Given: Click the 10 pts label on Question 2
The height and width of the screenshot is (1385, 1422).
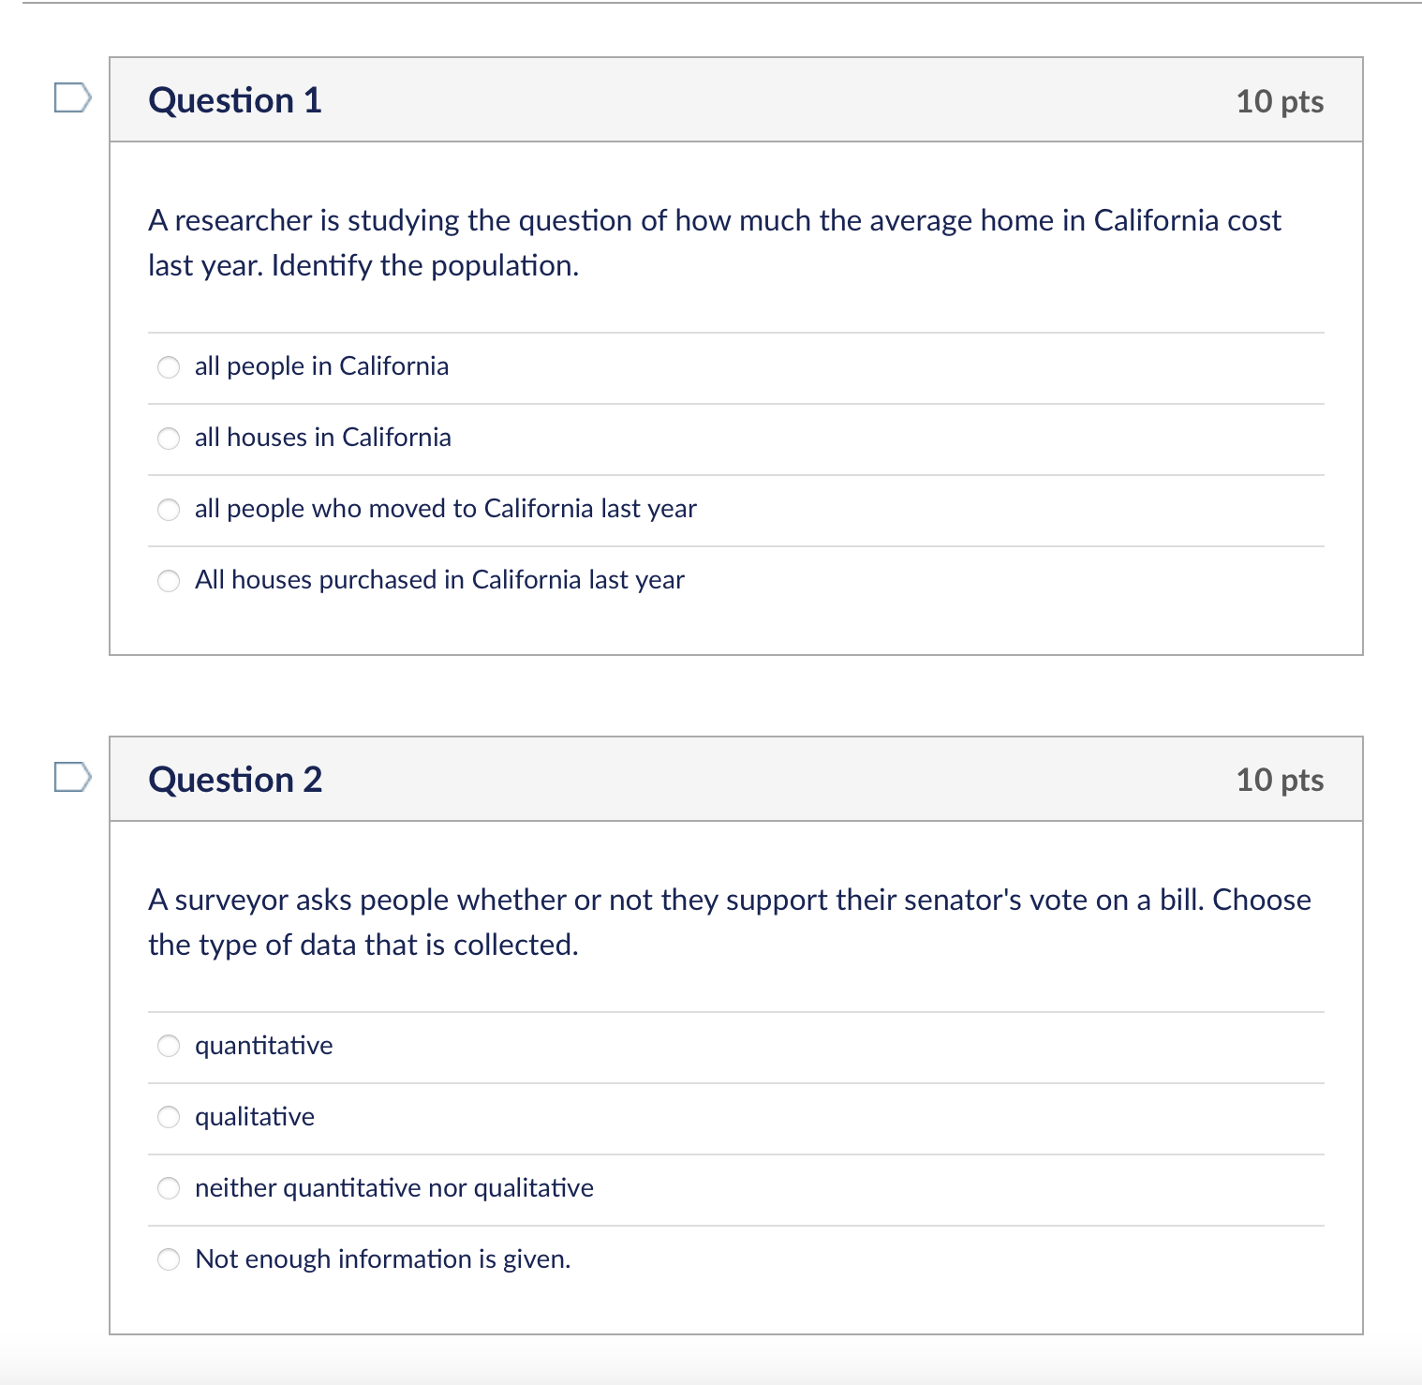Looking at the screenshot, I should click(1280, 779).
